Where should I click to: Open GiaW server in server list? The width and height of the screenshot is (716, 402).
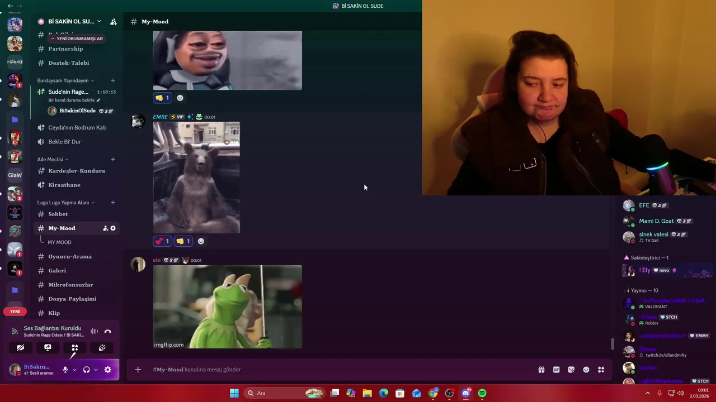(15, 175)
